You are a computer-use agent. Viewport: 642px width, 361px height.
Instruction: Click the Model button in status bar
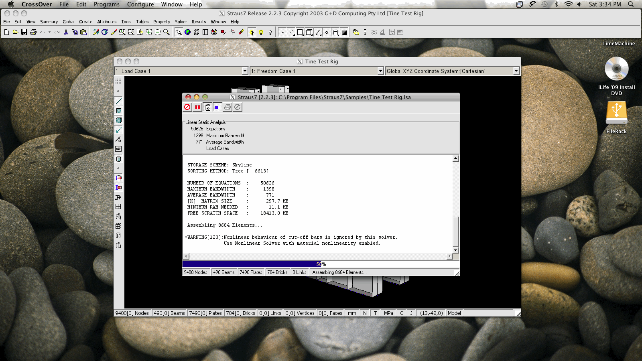[454, 313]
